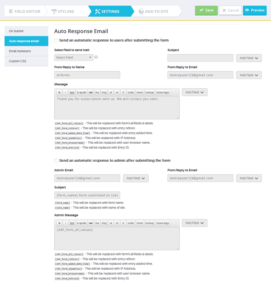This screenshot has height=284, width=271.
Task: Click more button in Admin Message toolbar
Action: click(140, 223)
